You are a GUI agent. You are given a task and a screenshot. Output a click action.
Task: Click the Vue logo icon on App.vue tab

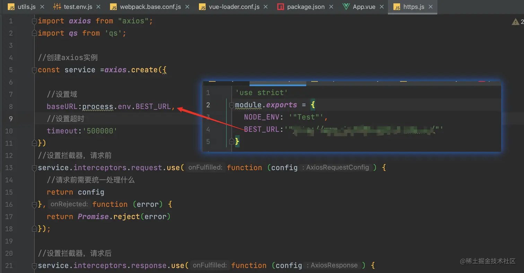[346, 7]
